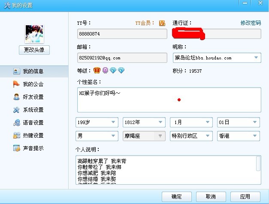The height and width of the screenshot is (204, 269).
Task: Click the person icon beside 好友设置
Action: click(16, 97)
